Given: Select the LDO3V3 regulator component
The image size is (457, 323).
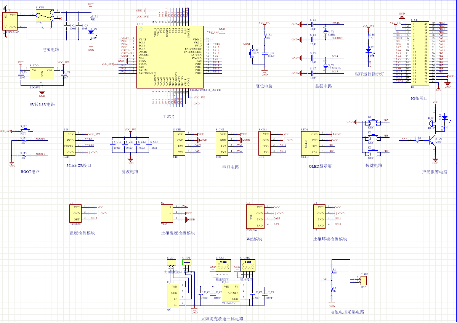Looking at the screenshot, I should point(42,73).
